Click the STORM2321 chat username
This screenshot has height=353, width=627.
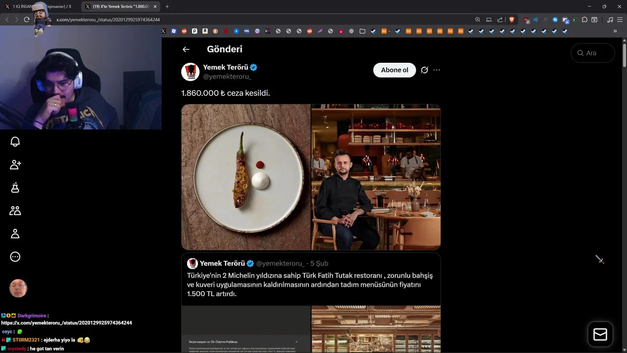(26, 340)
